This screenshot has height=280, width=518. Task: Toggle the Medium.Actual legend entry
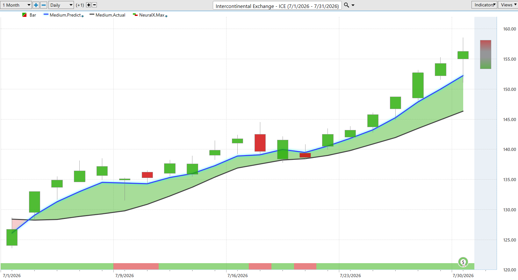point(107,15)
